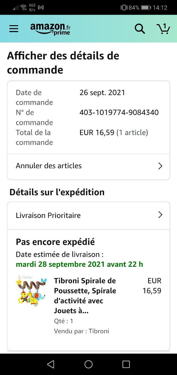Image resolution: width=177 pixels, height=375 pixels.
Task: Open the hamburger navigation menu
Action: pos(14,28)
